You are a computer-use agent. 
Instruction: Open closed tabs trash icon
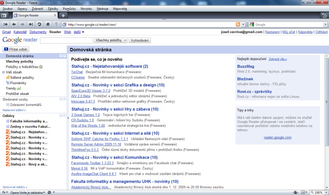pyautogui.click(x=324, y=16)
